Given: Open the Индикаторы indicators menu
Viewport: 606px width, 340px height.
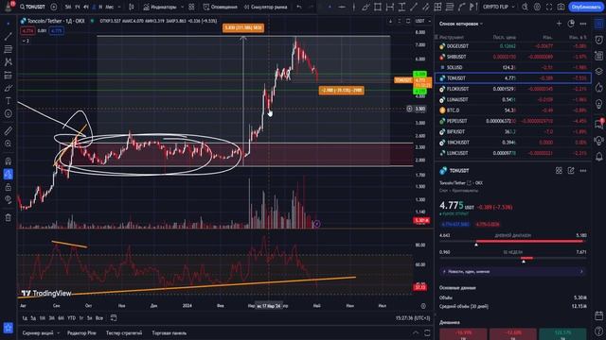Looking at the screenshot, I should [160, 7].
